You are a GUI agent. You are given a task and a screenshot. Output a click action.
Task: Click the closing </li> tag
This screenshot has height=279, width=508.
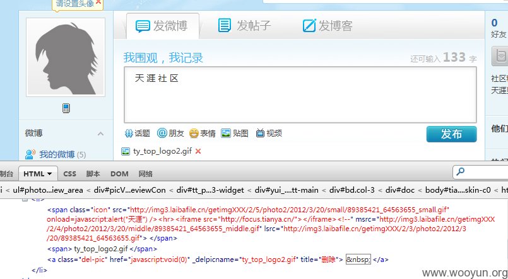40,270
